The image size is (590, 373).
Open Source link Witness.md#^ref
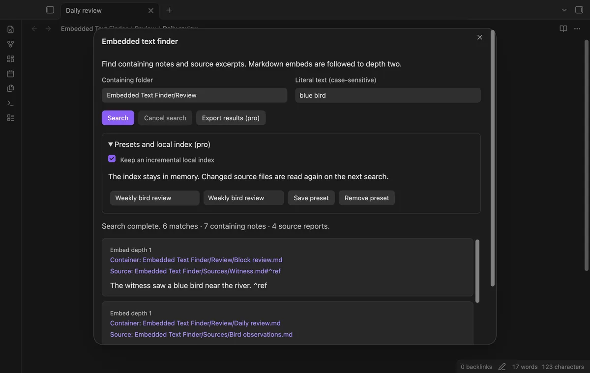pyautogui.click(x=195, y=271)
